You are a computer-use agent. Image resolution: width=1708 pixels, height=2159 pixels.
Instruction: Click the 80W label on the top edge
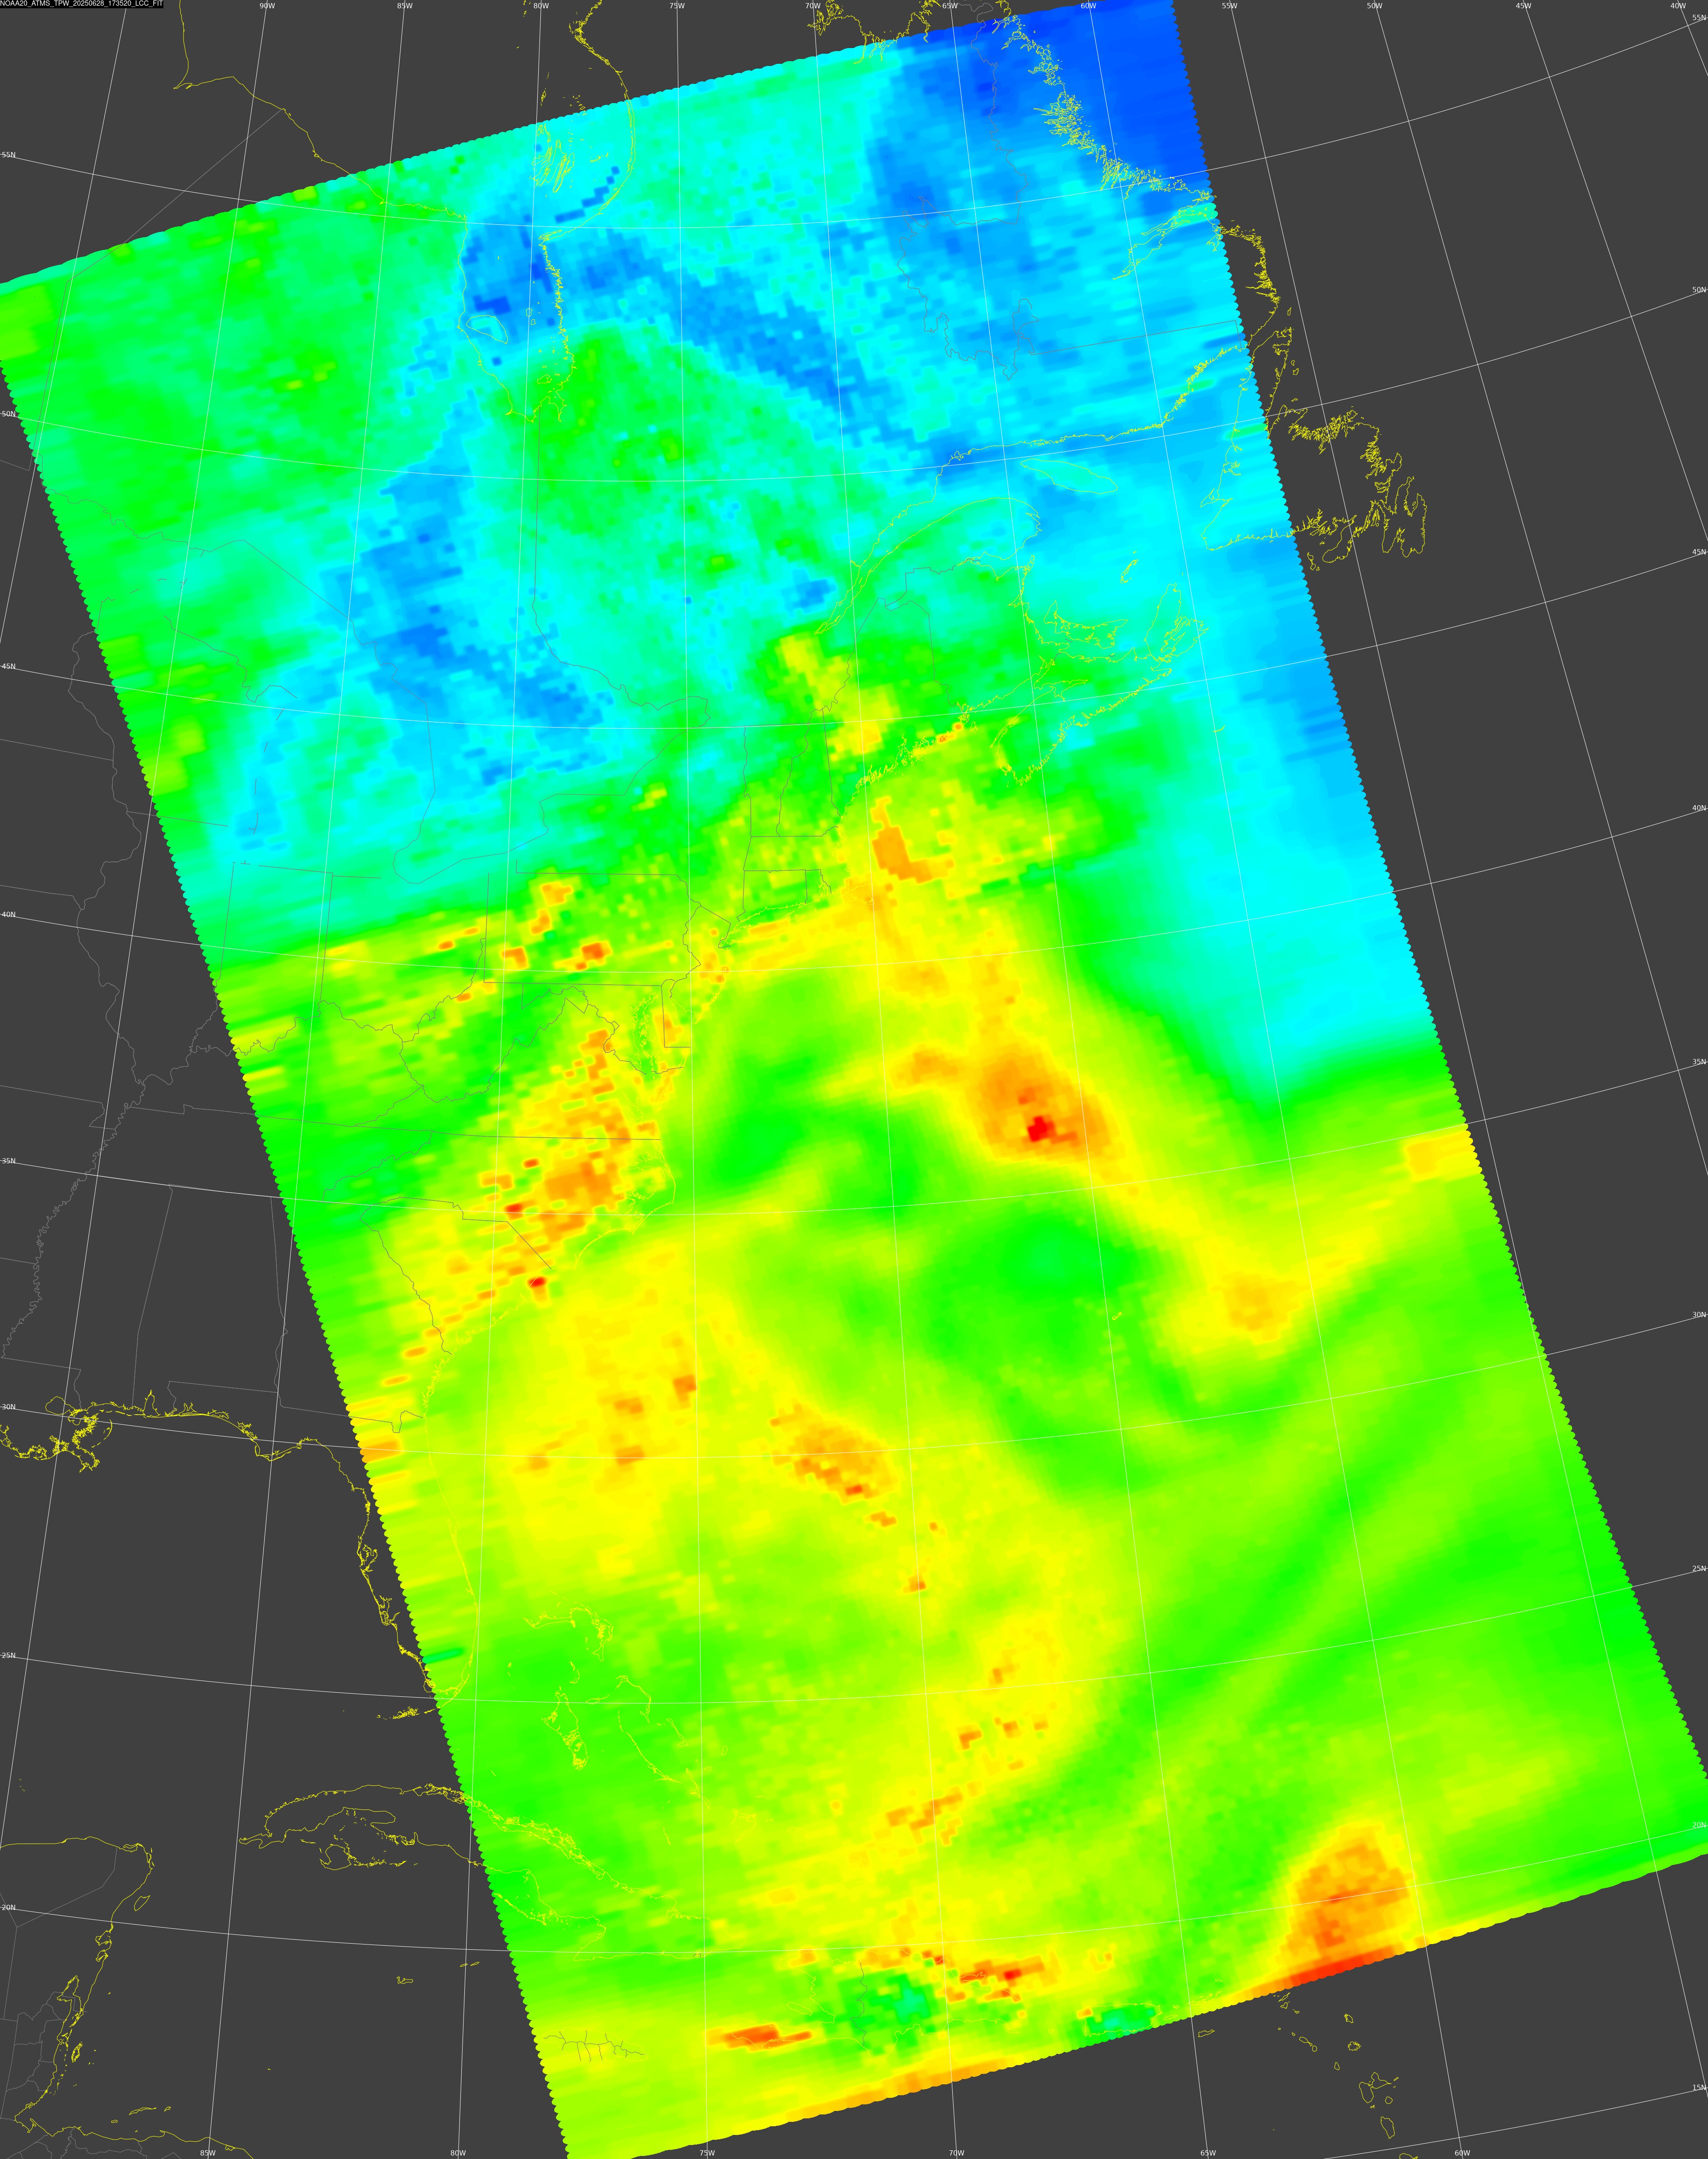[x=541, y=6]
